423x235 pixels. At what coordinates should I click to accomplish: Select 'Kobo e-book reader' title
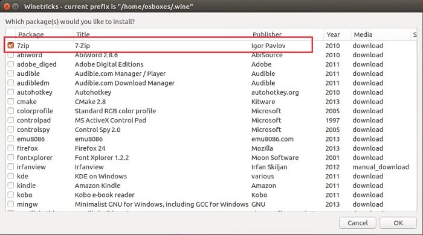pos(105,195)
